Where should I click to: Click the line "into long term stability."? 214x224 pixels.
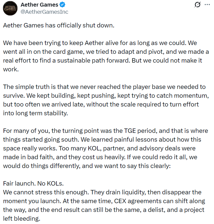(35, 113)
